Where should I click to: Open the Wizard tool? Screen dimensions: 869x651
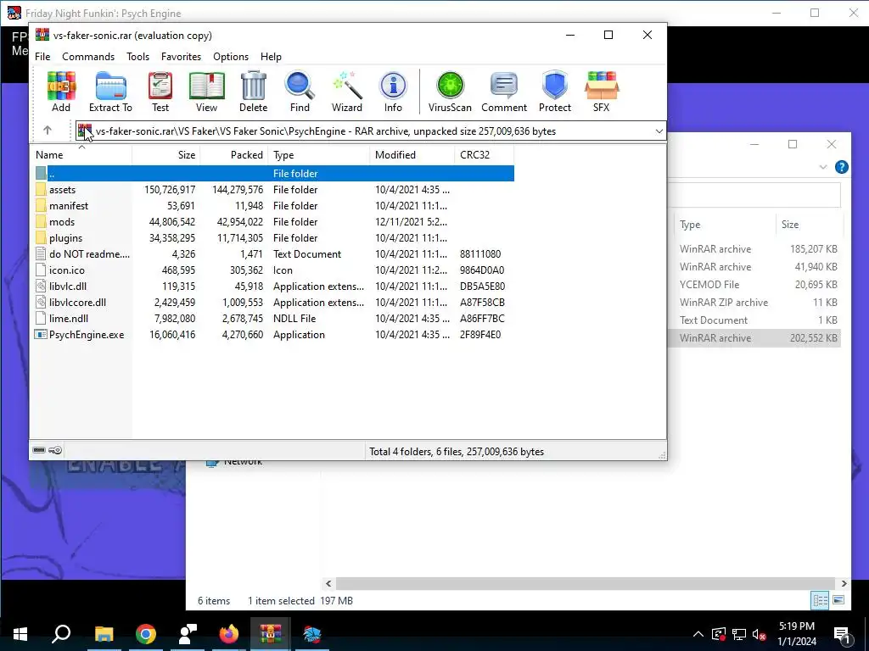point(347,92)
